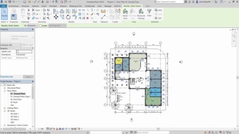Open the Horizontal orientation dropdown in options bar

[32, 26]
